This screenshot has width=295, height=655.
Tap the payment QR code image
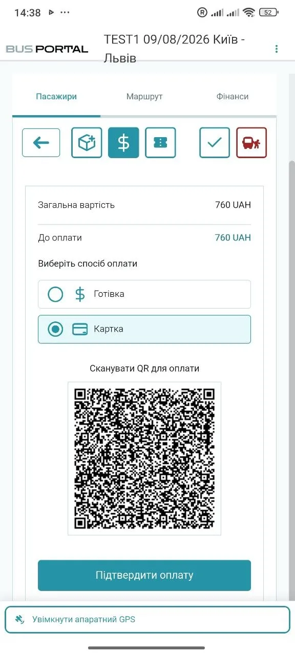(x=144, y=458)
